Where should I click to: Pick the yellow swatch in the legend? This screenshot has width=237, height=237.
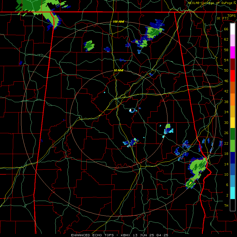[x=233, y=123]
